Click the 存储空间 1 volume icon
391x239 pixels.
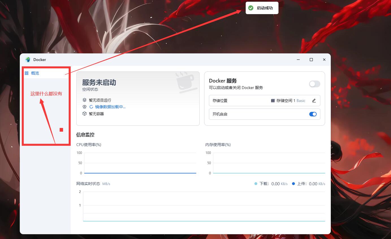click(273, 101)
